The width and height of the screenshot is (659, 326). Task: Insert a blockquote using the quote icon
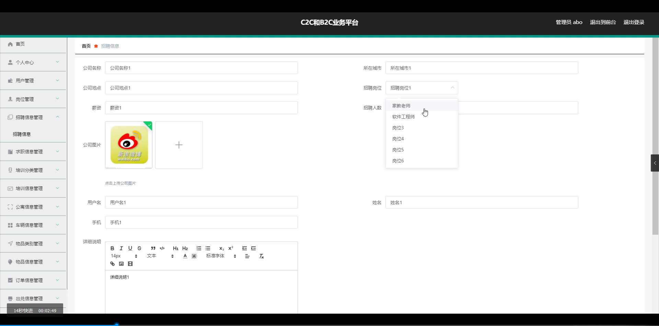point(153,248)
